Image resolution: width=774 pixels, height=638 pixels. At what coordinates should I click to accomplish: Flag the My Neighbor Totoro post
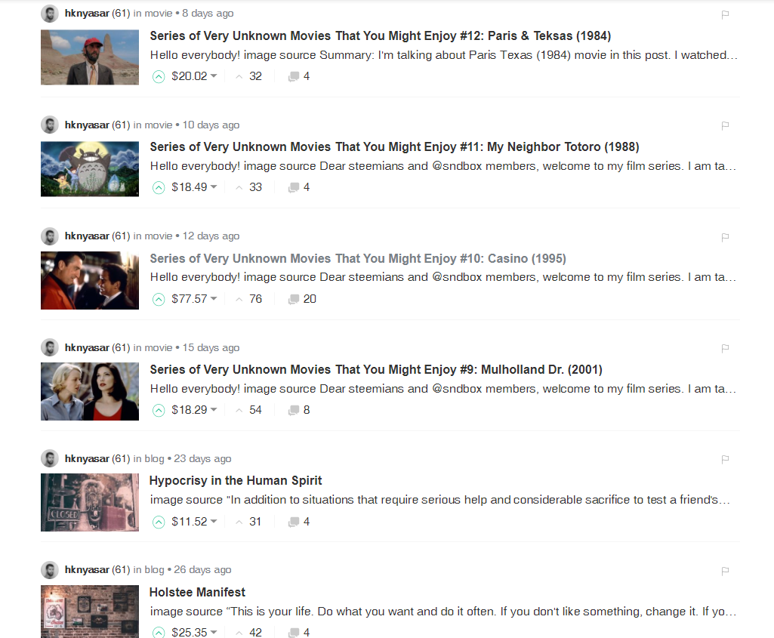[725, 125]
